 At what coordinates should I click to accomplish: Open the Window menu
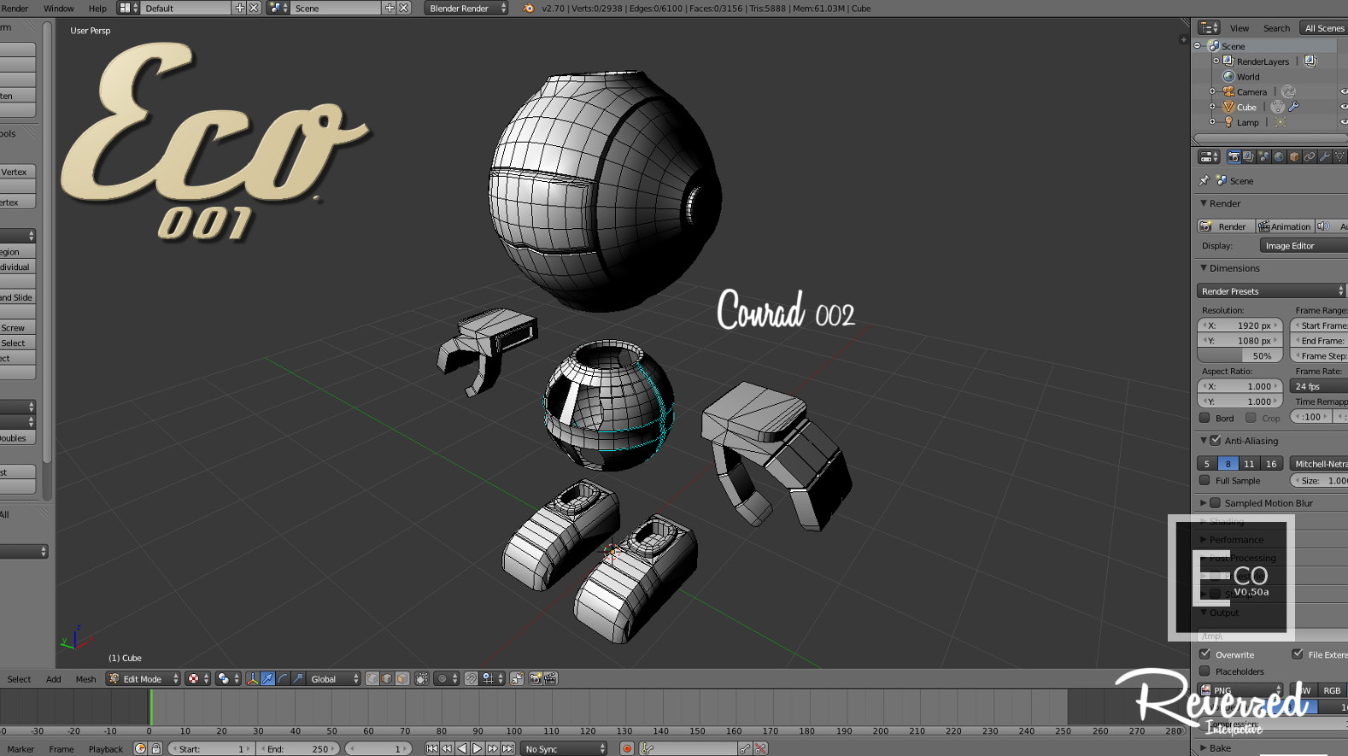coord(59,8)
